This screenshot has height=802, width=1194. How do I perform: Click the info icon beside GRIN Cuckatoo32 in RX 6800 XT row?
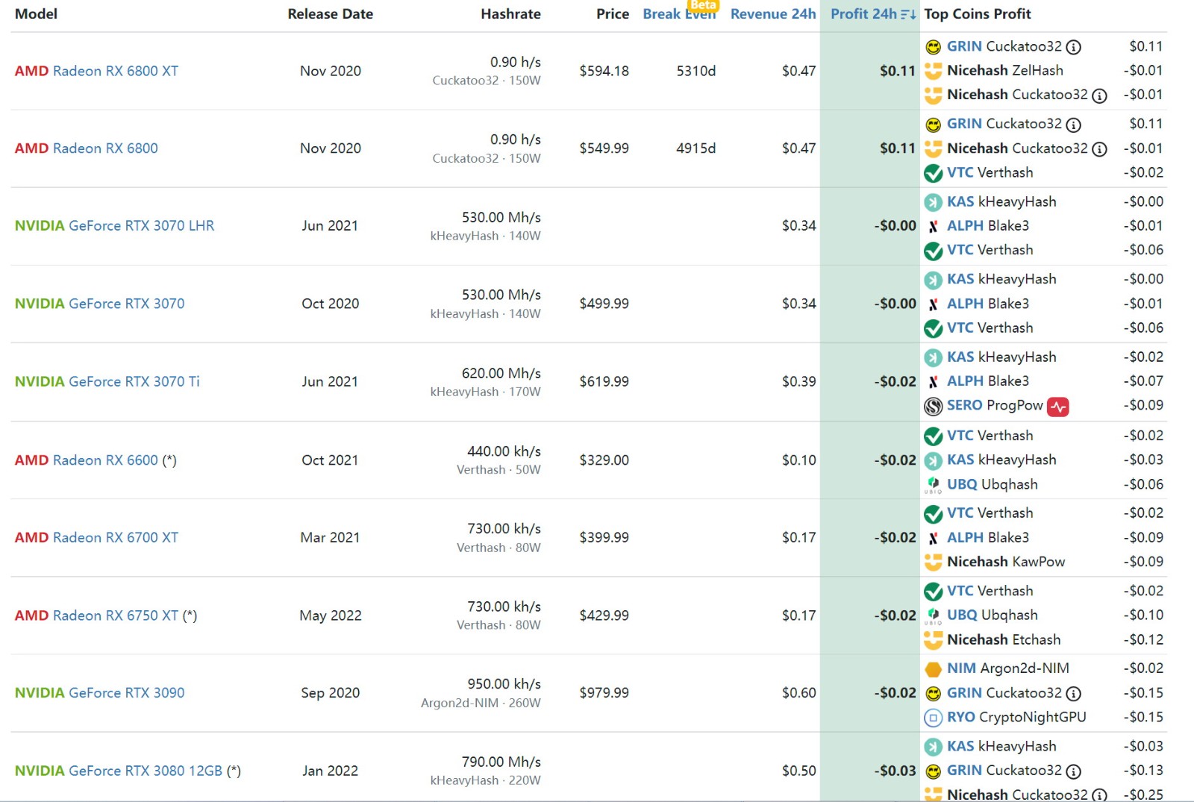click(x=1073, y=47)
